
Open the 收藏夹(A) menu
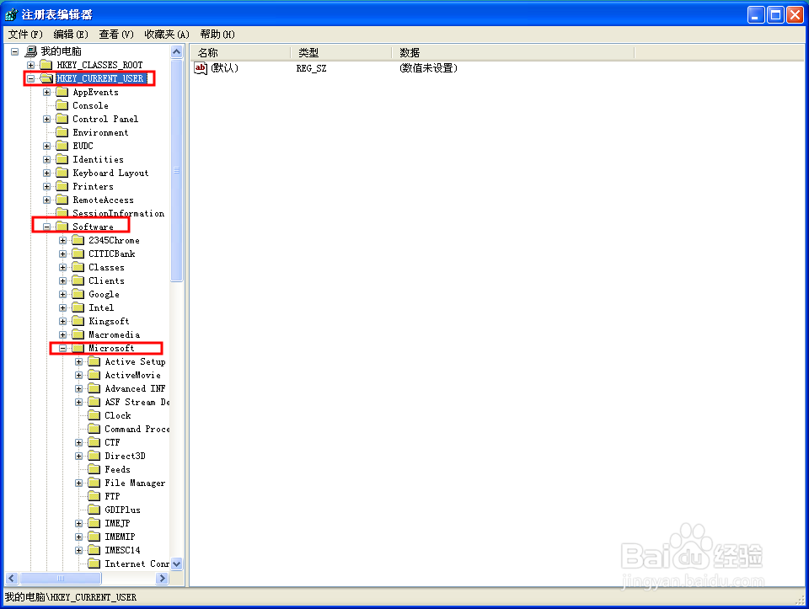(167, 35)
